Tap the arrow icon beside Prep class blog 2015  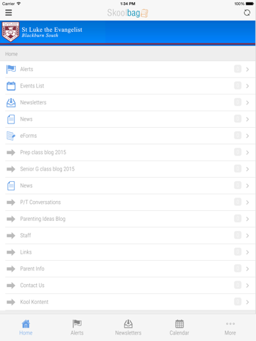[11, 152]
